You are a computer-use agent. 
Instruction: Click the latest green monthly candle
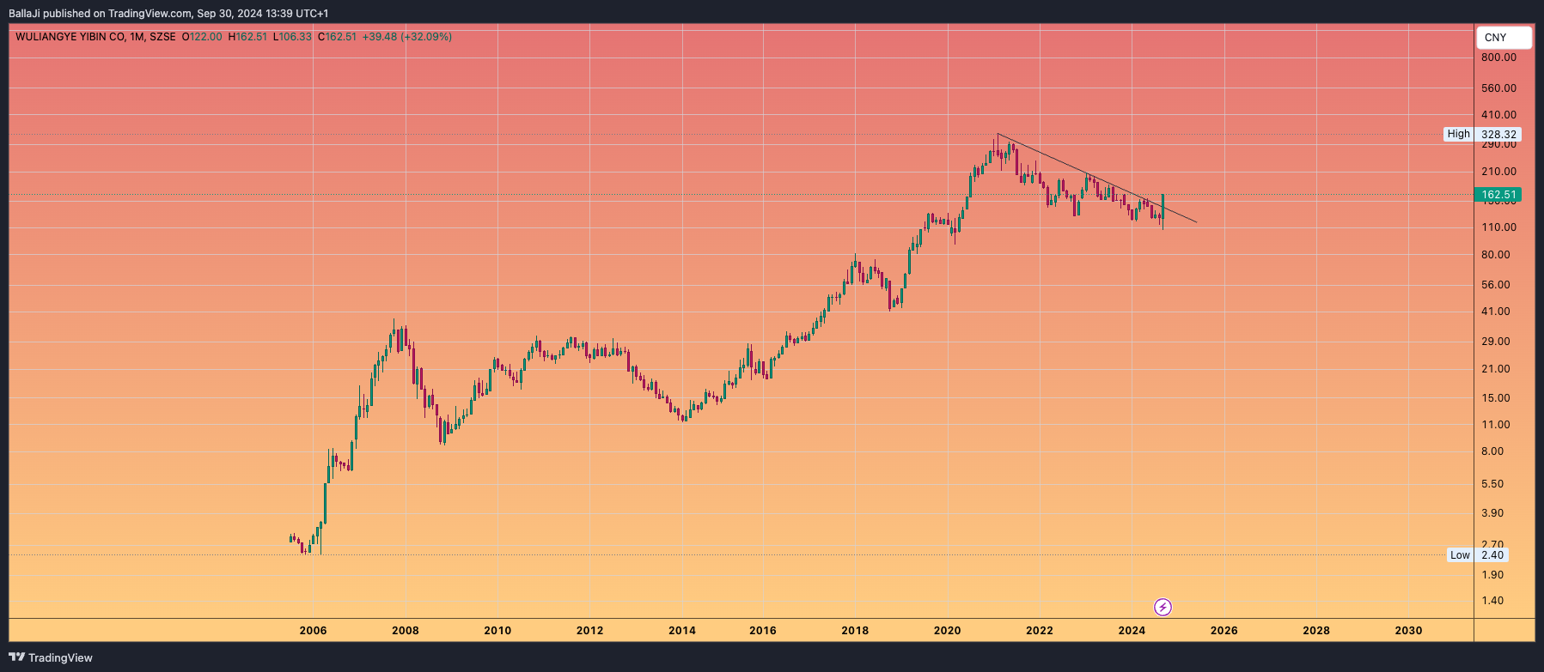click(1163, 207)
